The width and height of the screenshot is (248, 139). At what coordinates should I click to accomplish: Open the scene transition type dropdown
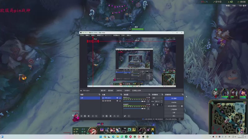click(x=157, y=98)
